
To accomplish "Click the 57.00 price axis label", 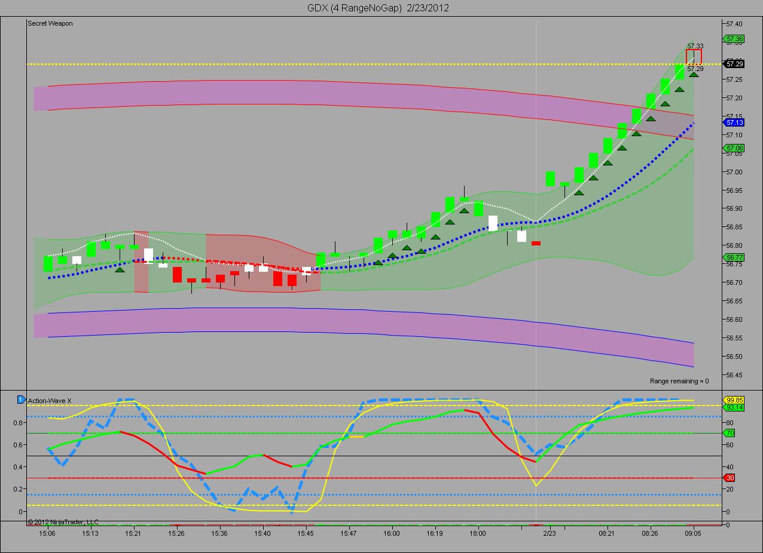I will (x=734, y=172).
